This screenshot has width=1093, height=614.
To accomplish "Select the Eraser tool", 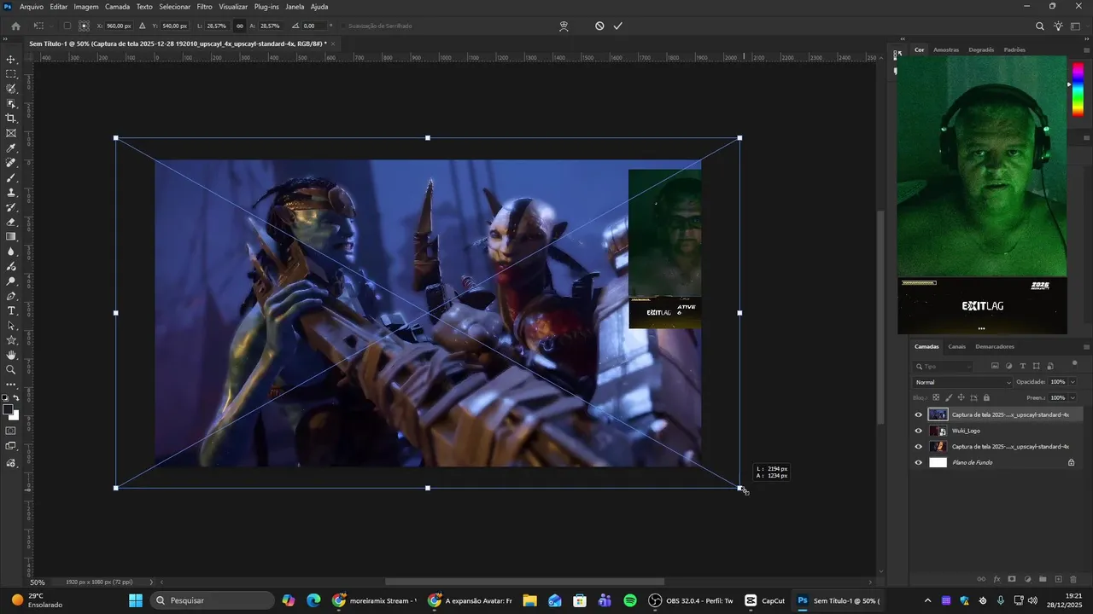I will 11,222.
